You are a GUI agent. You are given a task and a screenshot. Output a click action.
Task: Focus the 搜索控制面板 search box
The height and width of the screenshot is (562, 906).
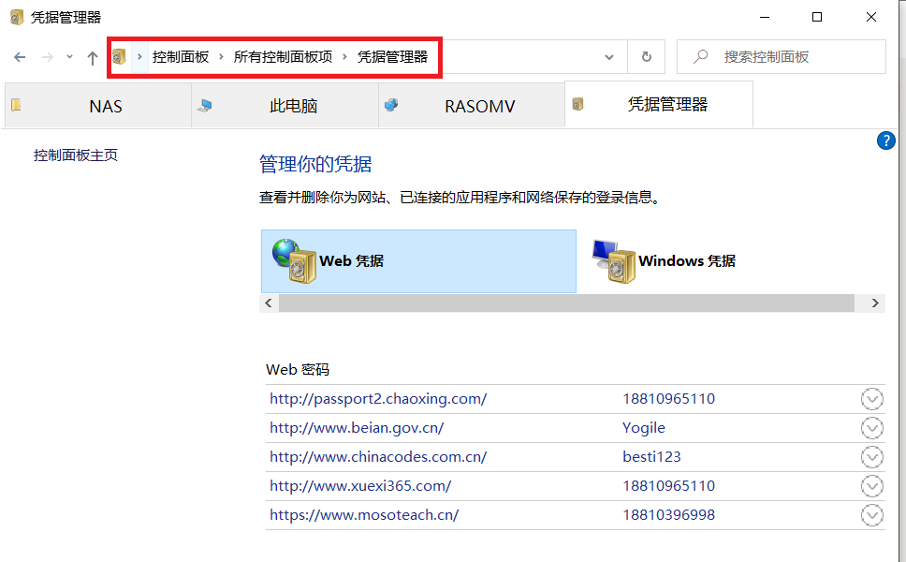[782, 56]
